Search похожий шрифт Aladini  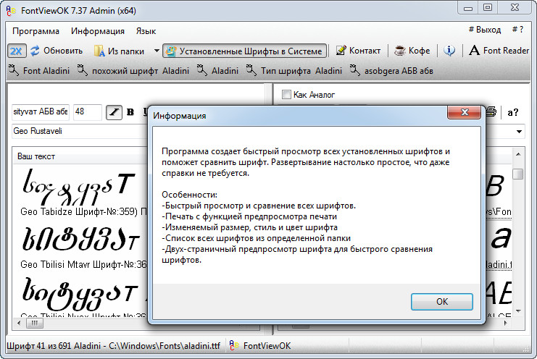click(133, 70)
